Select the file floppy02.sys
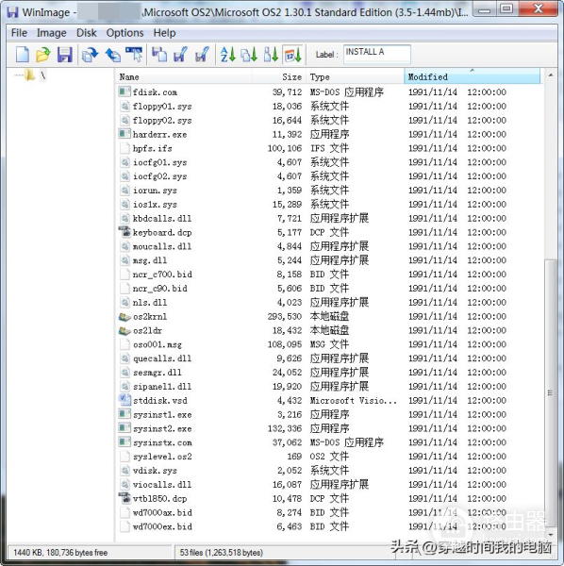The height and width of the screenshot is (566, 564). [x=162, y=120]
